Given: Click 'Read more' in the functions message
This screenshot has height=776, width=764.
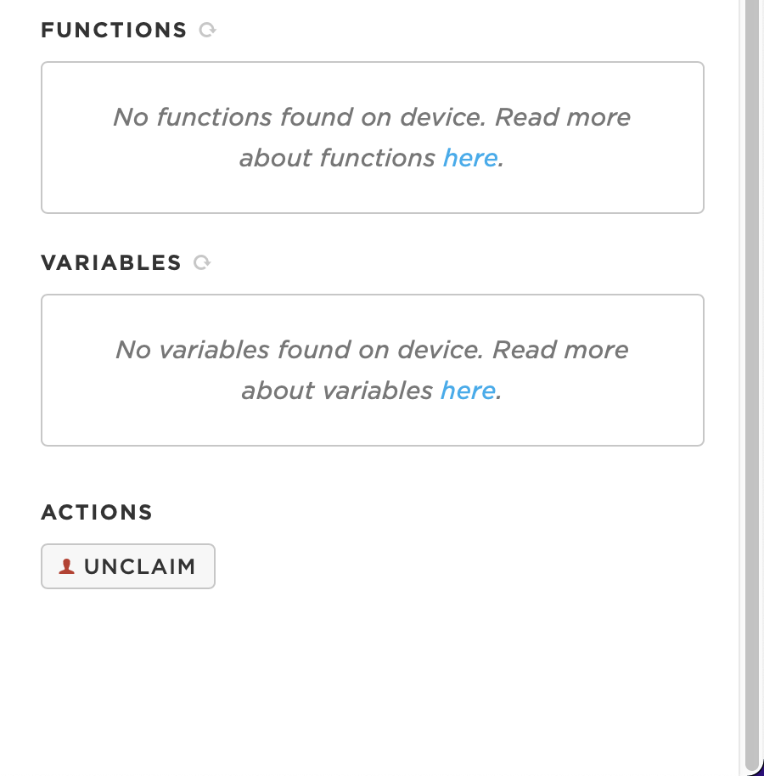Looking at the screenshot, I should point(563,117).
